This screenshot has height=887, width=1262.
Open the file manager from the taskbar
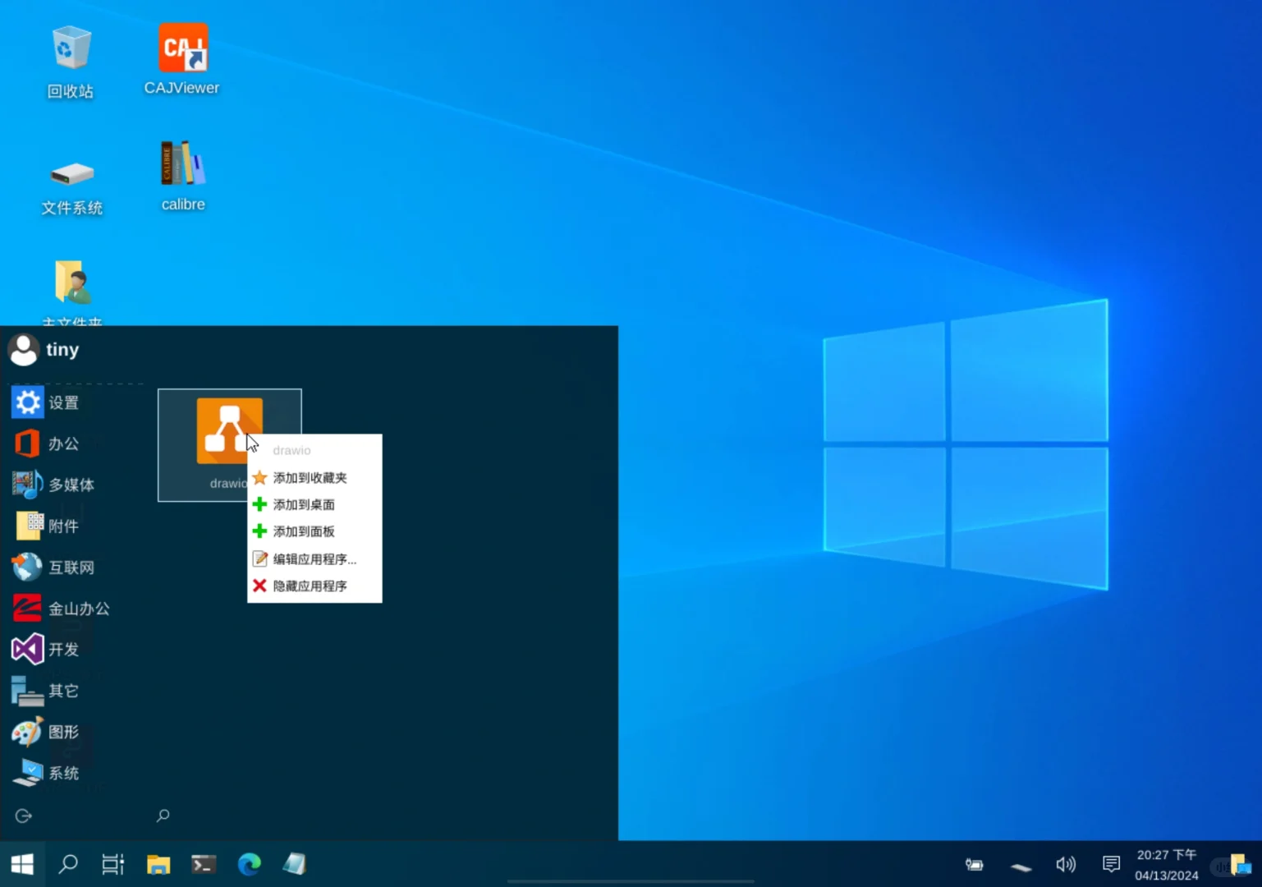tap(158, 864)
